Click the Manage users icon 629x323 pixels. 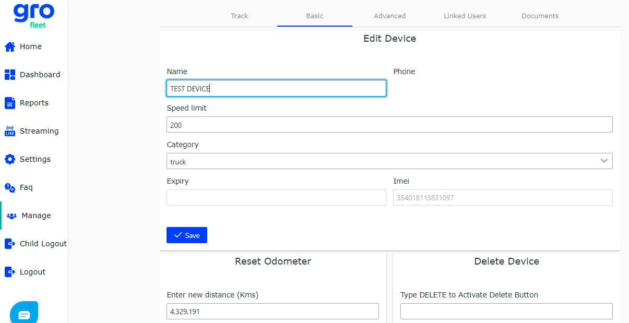coord(11,216)
